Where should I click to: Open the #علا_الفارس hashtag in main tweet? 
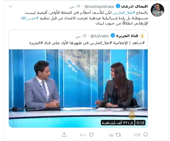coord(124,13)
